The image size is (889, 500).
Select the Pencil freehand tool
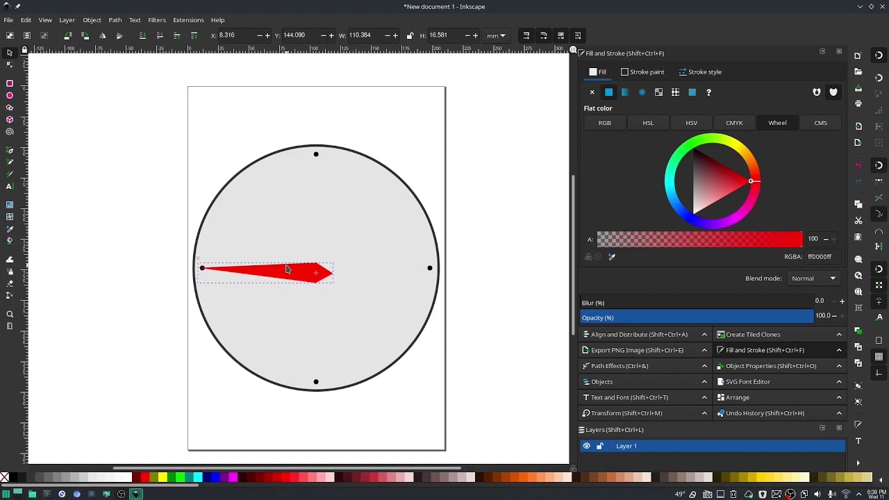coord(10,162)
